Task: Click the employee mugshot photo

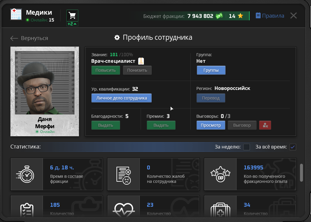Action: [x=45, y=82]
